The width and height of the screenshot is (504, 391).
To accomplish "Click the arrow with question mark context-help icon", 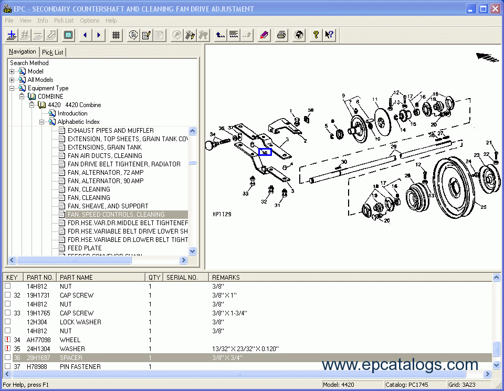I will (329, 35).
